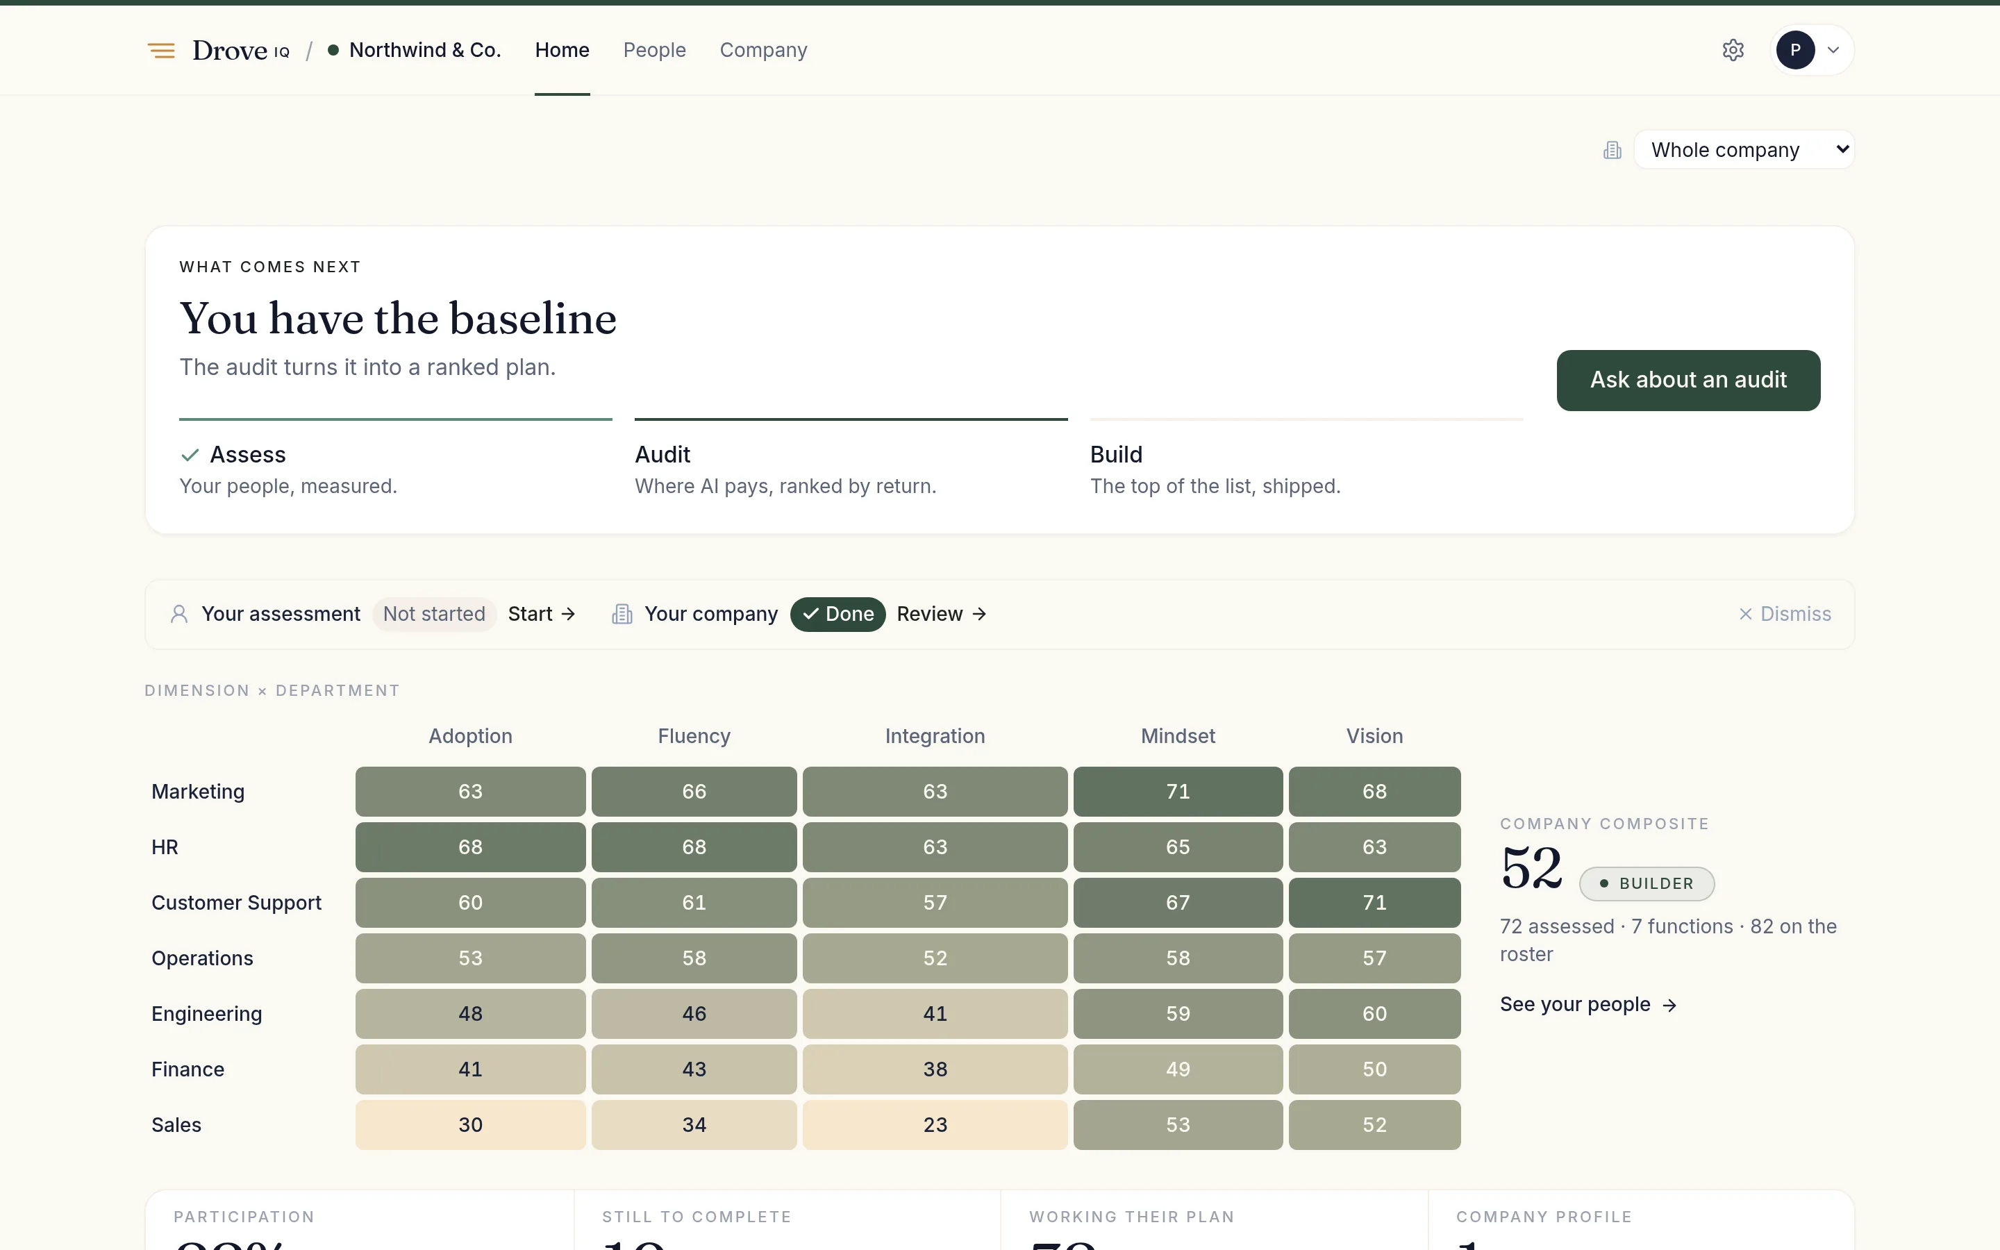2000x1250 pixels.
Task: Review your company profile
Action: 942,615
